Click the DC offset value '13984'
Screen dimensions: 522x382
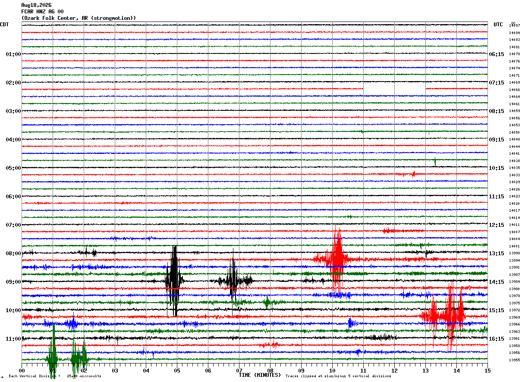pyautogui.click(x=514, y=282)
